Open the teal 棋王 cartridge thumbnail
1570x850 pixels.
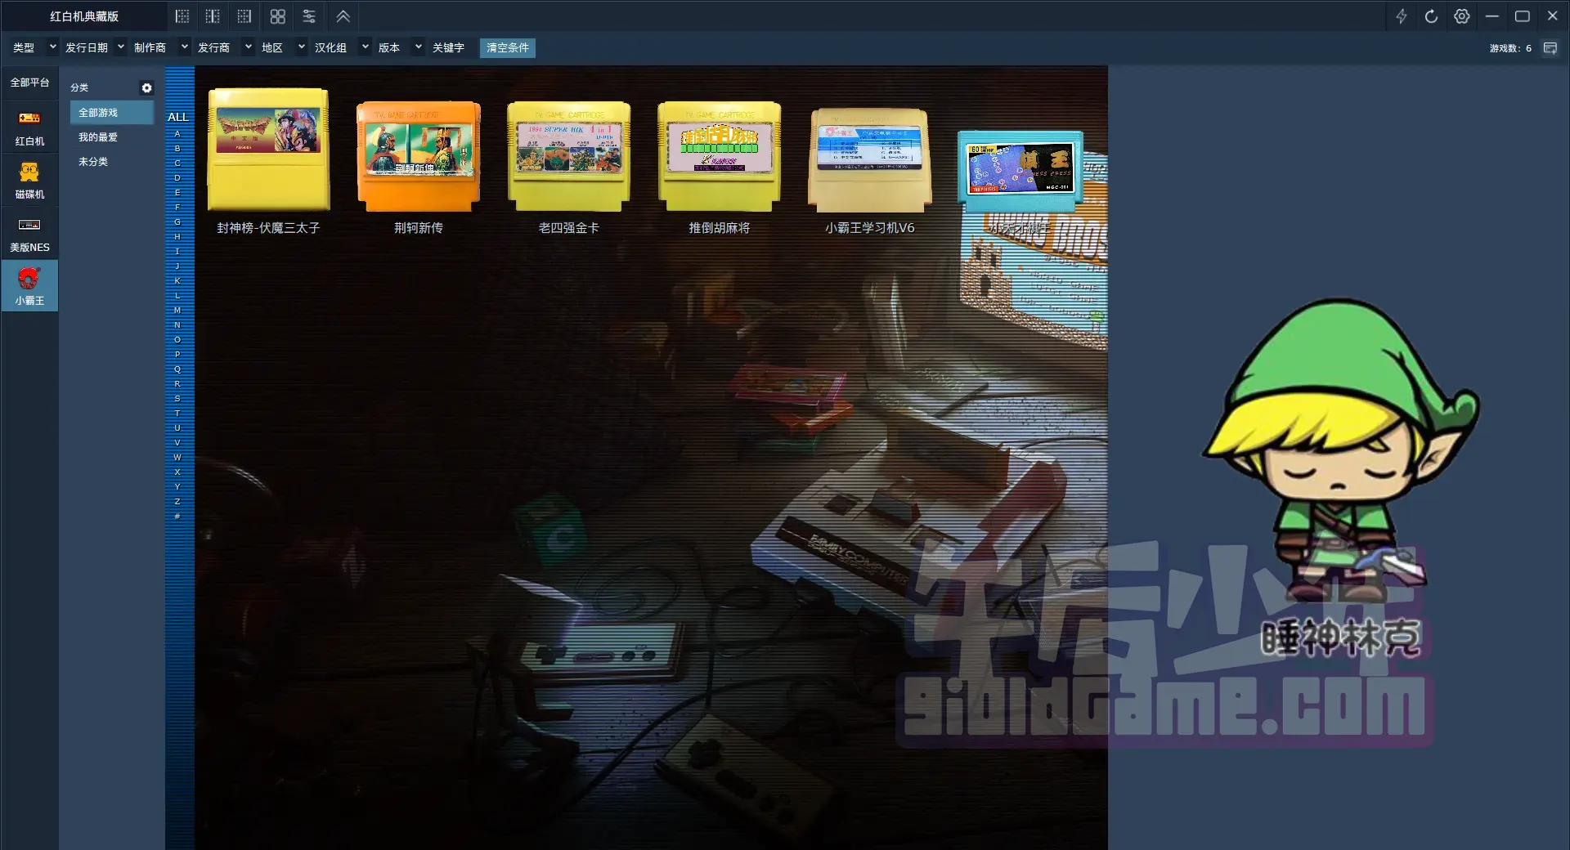tap(1020, 170)
